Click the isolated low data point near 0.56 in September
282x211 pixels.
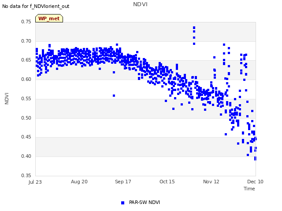click(114, 96)
